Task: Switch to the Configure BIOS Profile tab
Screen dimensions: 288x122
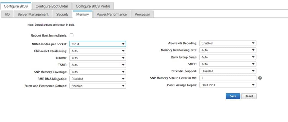Action: point(93,6)
